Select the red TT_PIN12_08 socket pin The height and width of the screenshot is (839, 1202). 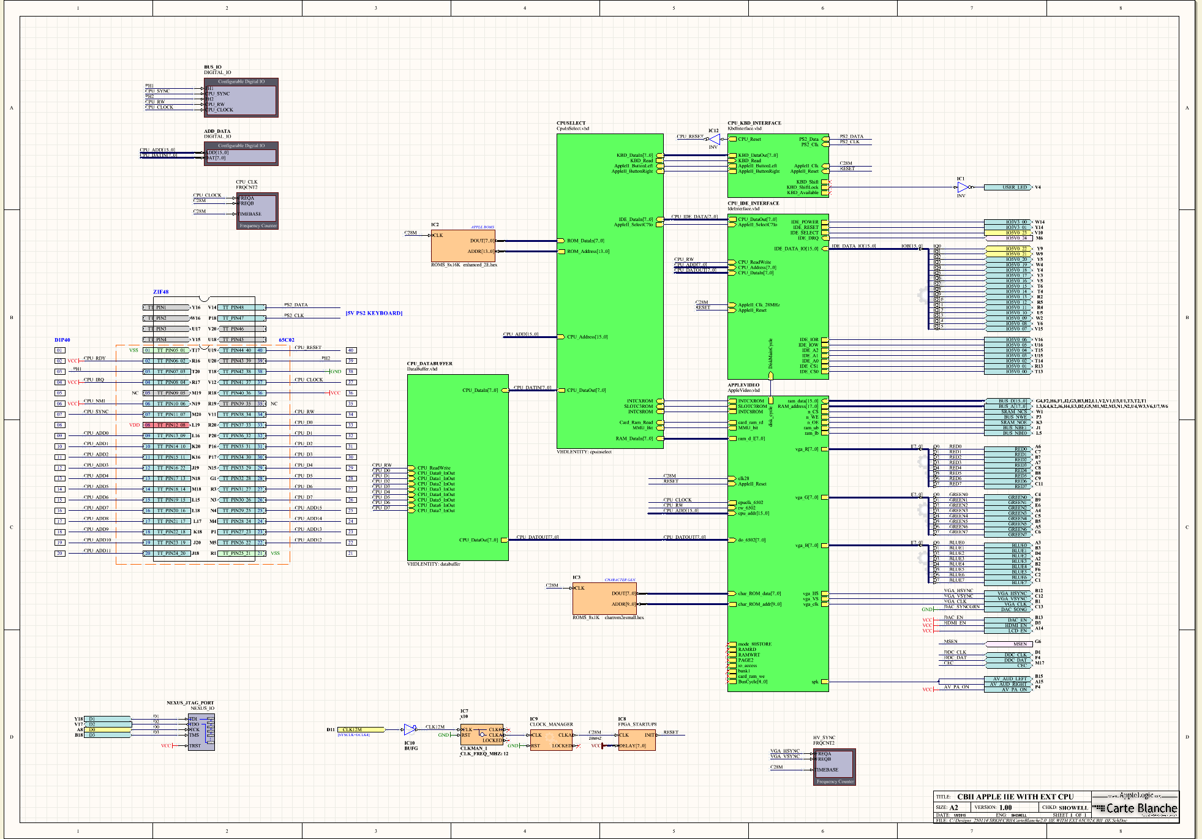pyautogui.click(x=167, y=424)
